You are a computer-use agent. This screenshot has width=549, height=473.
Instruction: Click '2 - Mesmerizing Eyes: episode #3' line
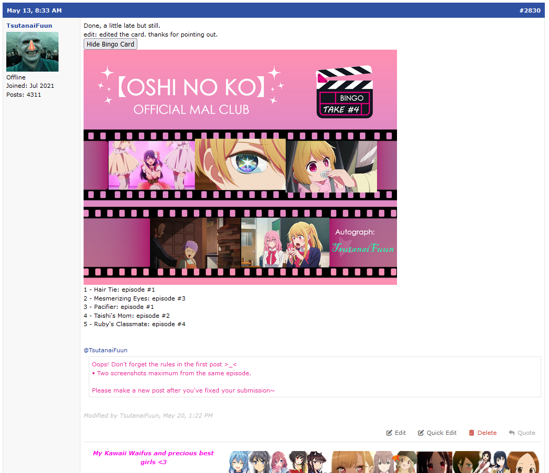(x=134, y=298)
